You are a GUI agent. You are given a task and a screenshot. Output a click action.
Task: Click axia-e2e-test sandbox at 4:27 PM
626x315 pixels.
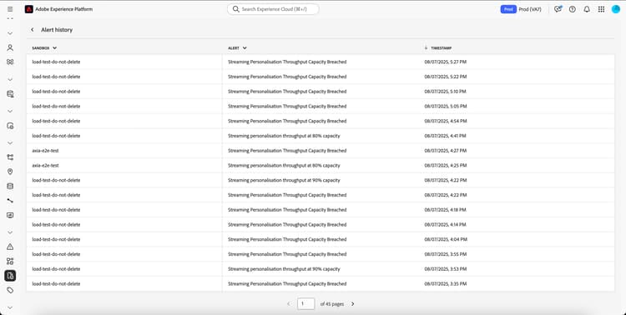[x=46, y=150]
